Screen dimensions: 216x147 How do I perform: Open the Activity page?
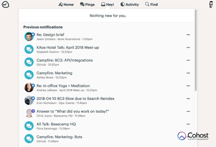pos(129,5)
